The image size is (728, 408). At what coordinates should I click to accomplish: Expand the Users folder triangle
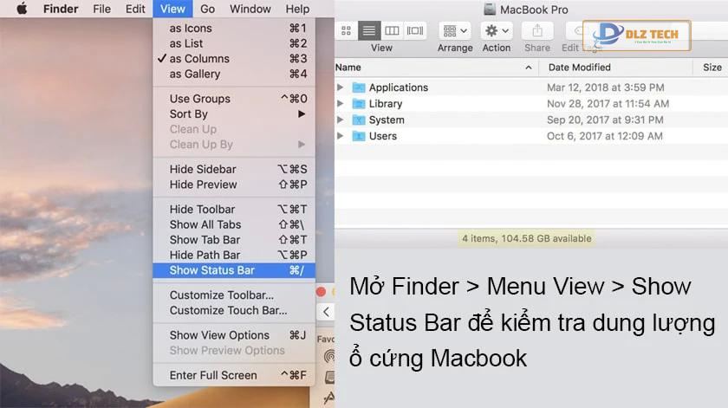pos(341,136)
